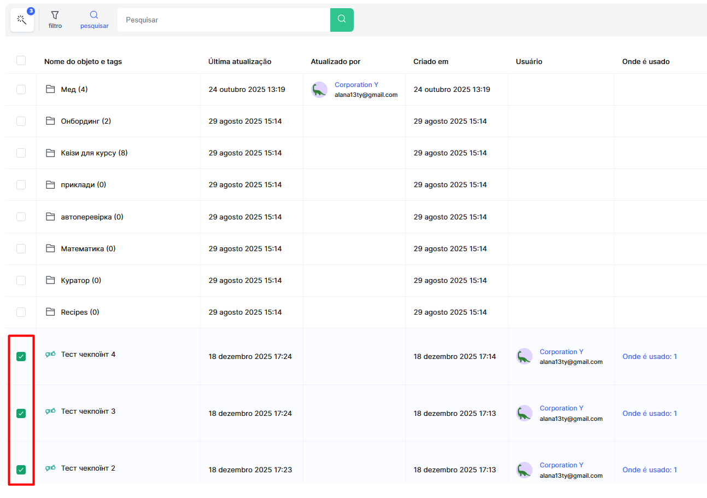Screen dimensions: 707x498
Task: Sort by Última atualização column header
Action: point(239,61)
